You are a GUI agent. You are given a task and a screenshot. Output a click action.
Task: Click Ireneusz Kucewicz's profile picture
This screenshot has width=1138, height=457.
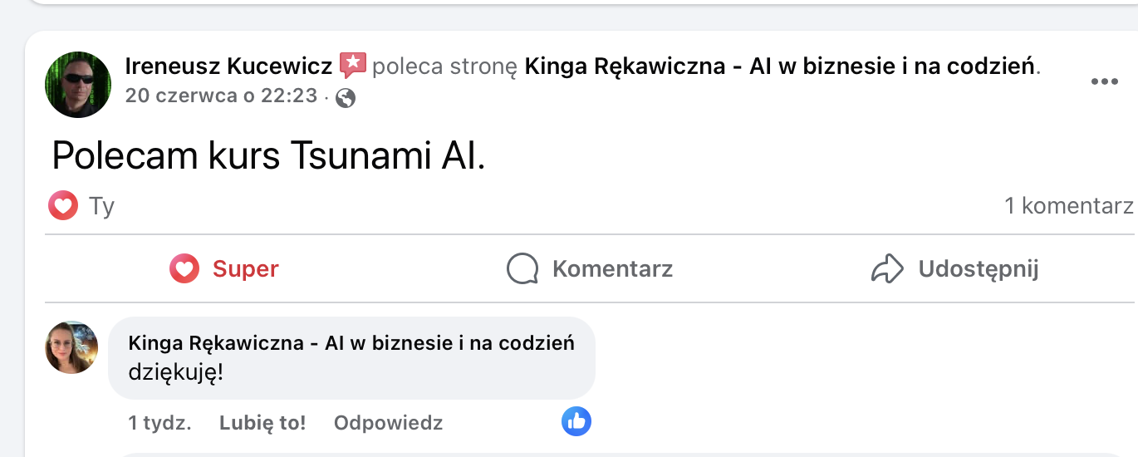coord(78,84)
